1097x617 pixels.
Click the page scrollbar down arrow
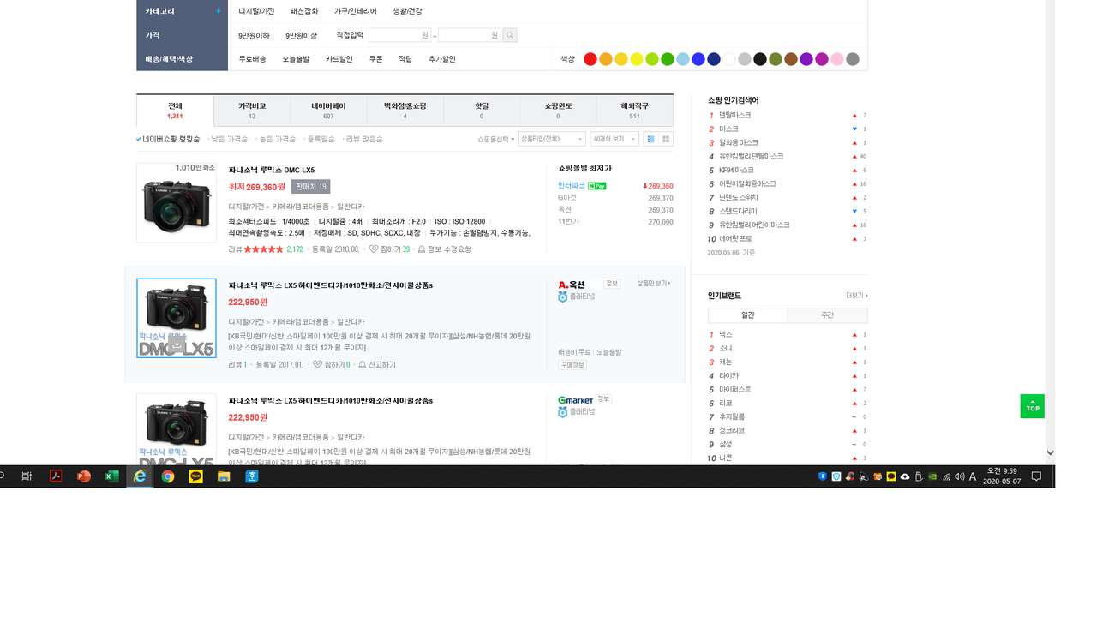point(1050,452)
